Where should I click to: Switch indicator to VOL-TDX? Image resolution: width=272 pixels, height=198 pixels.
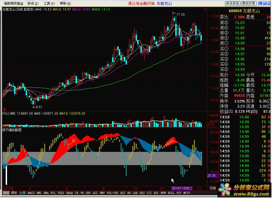(112, 193)
